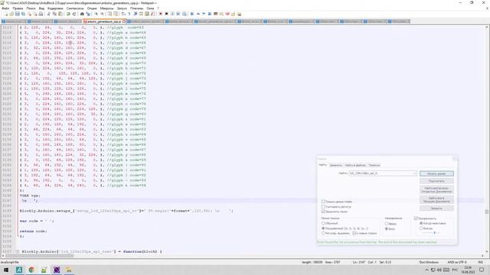Select Расширенный search mode radio button
The width and height of the screenshot is (490, 275).
[323, 228]
